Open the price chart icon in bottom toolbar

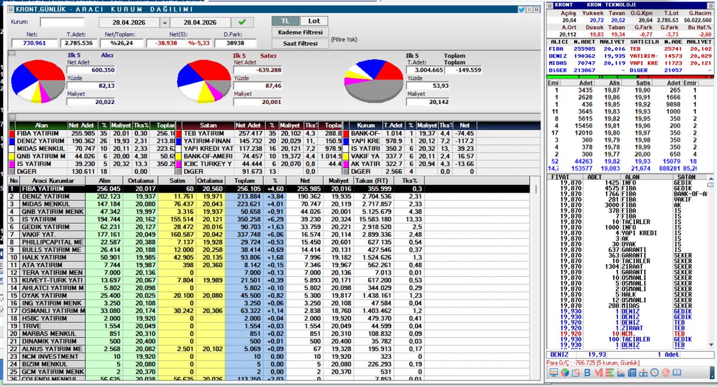[x=621, y=373]
